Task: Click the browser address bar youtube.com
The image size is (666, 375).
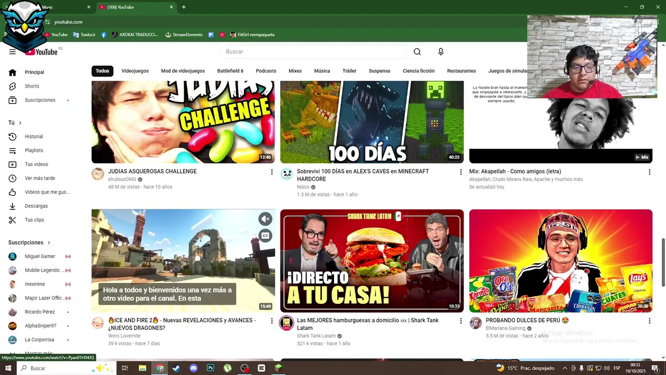Action: pos(68,22)
